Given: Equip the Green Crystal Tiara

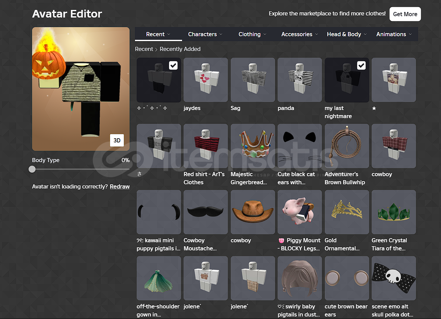Looking at the screenshot, I should click(393, 212).
